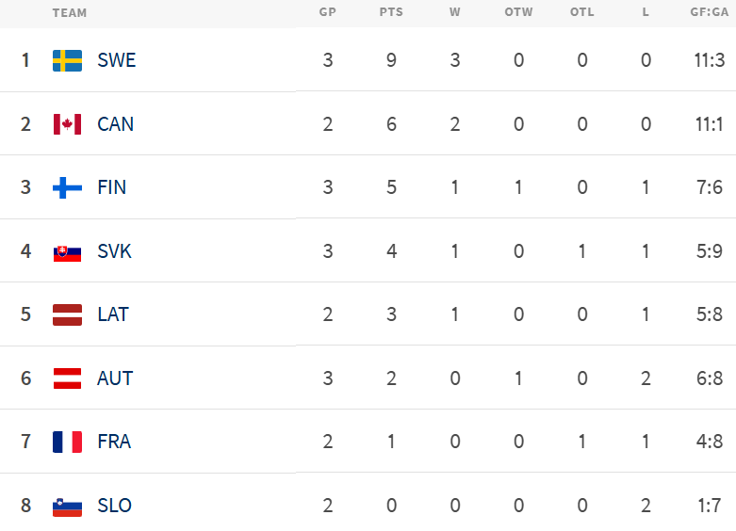Click the Slovenia flag icon
The height and width of the screenshot is (531, 736).
coord(67,506)
